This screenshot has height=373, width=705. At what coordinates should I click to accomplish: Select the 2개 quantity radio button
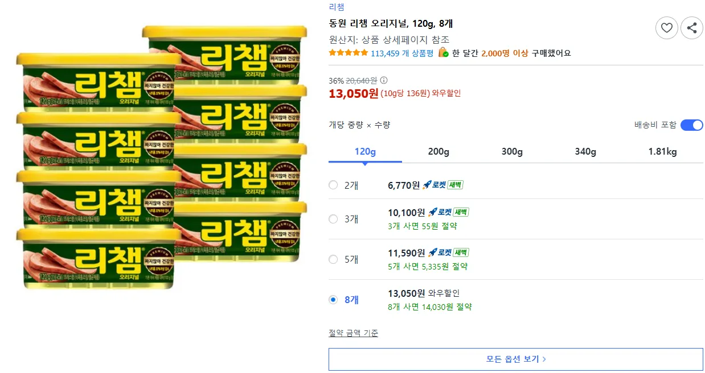click(x=333, y=185)
